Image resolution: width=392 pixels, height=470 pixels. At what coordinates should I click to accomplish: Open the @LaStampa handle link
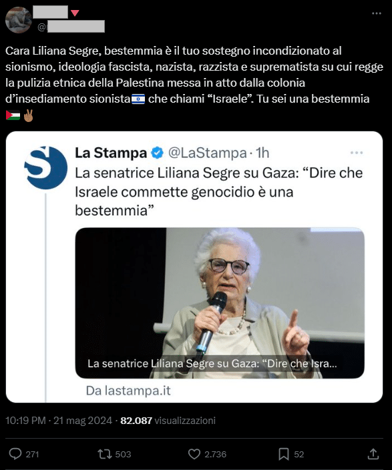point(208,153)
